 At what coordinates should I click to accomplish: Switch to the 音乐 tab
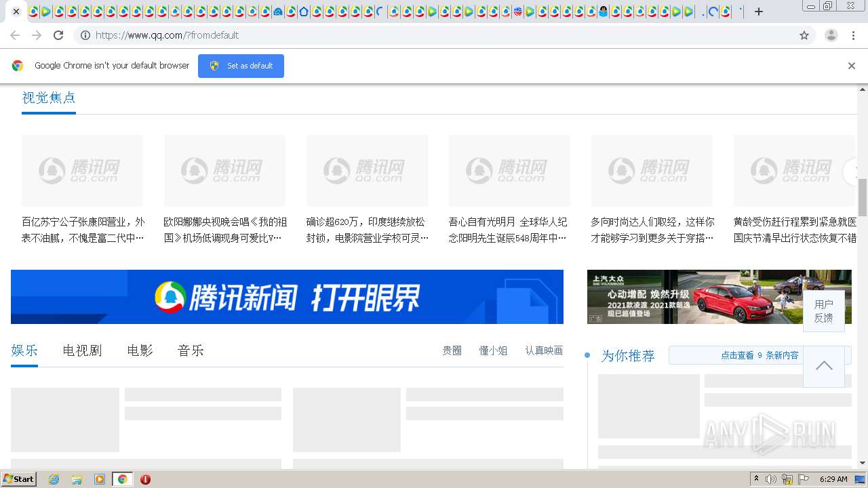coord(191,350)
